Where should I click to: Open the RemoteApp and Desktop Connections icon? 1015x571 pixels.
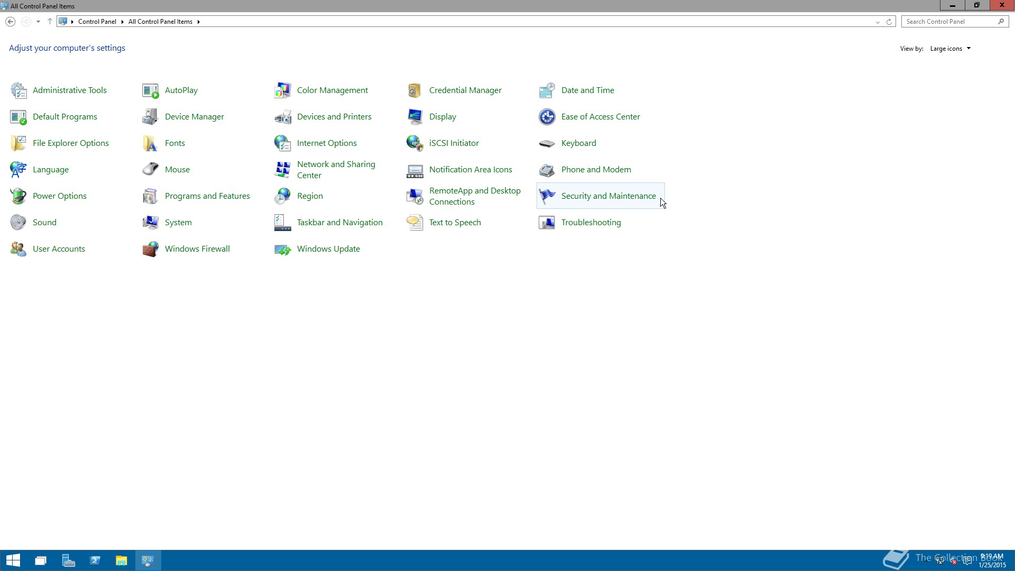click(x=415, y=196)
